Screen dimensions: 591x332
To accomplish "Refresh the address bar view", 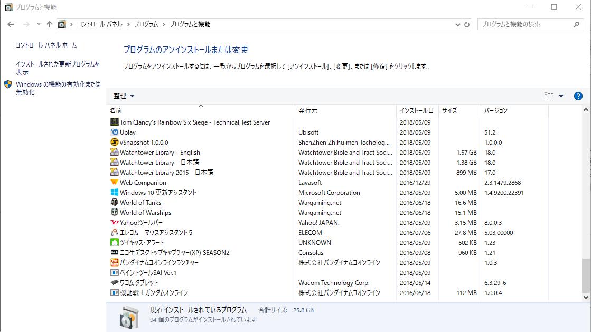I will click(x=467, y=24).
